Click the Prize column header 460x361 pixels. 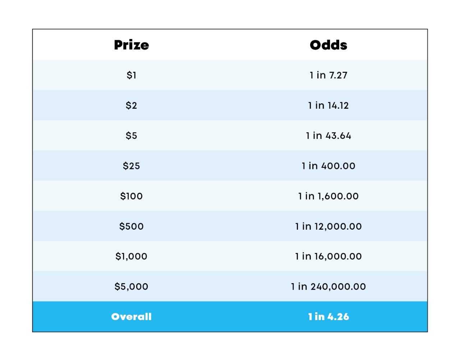click(x=132, y=45)
